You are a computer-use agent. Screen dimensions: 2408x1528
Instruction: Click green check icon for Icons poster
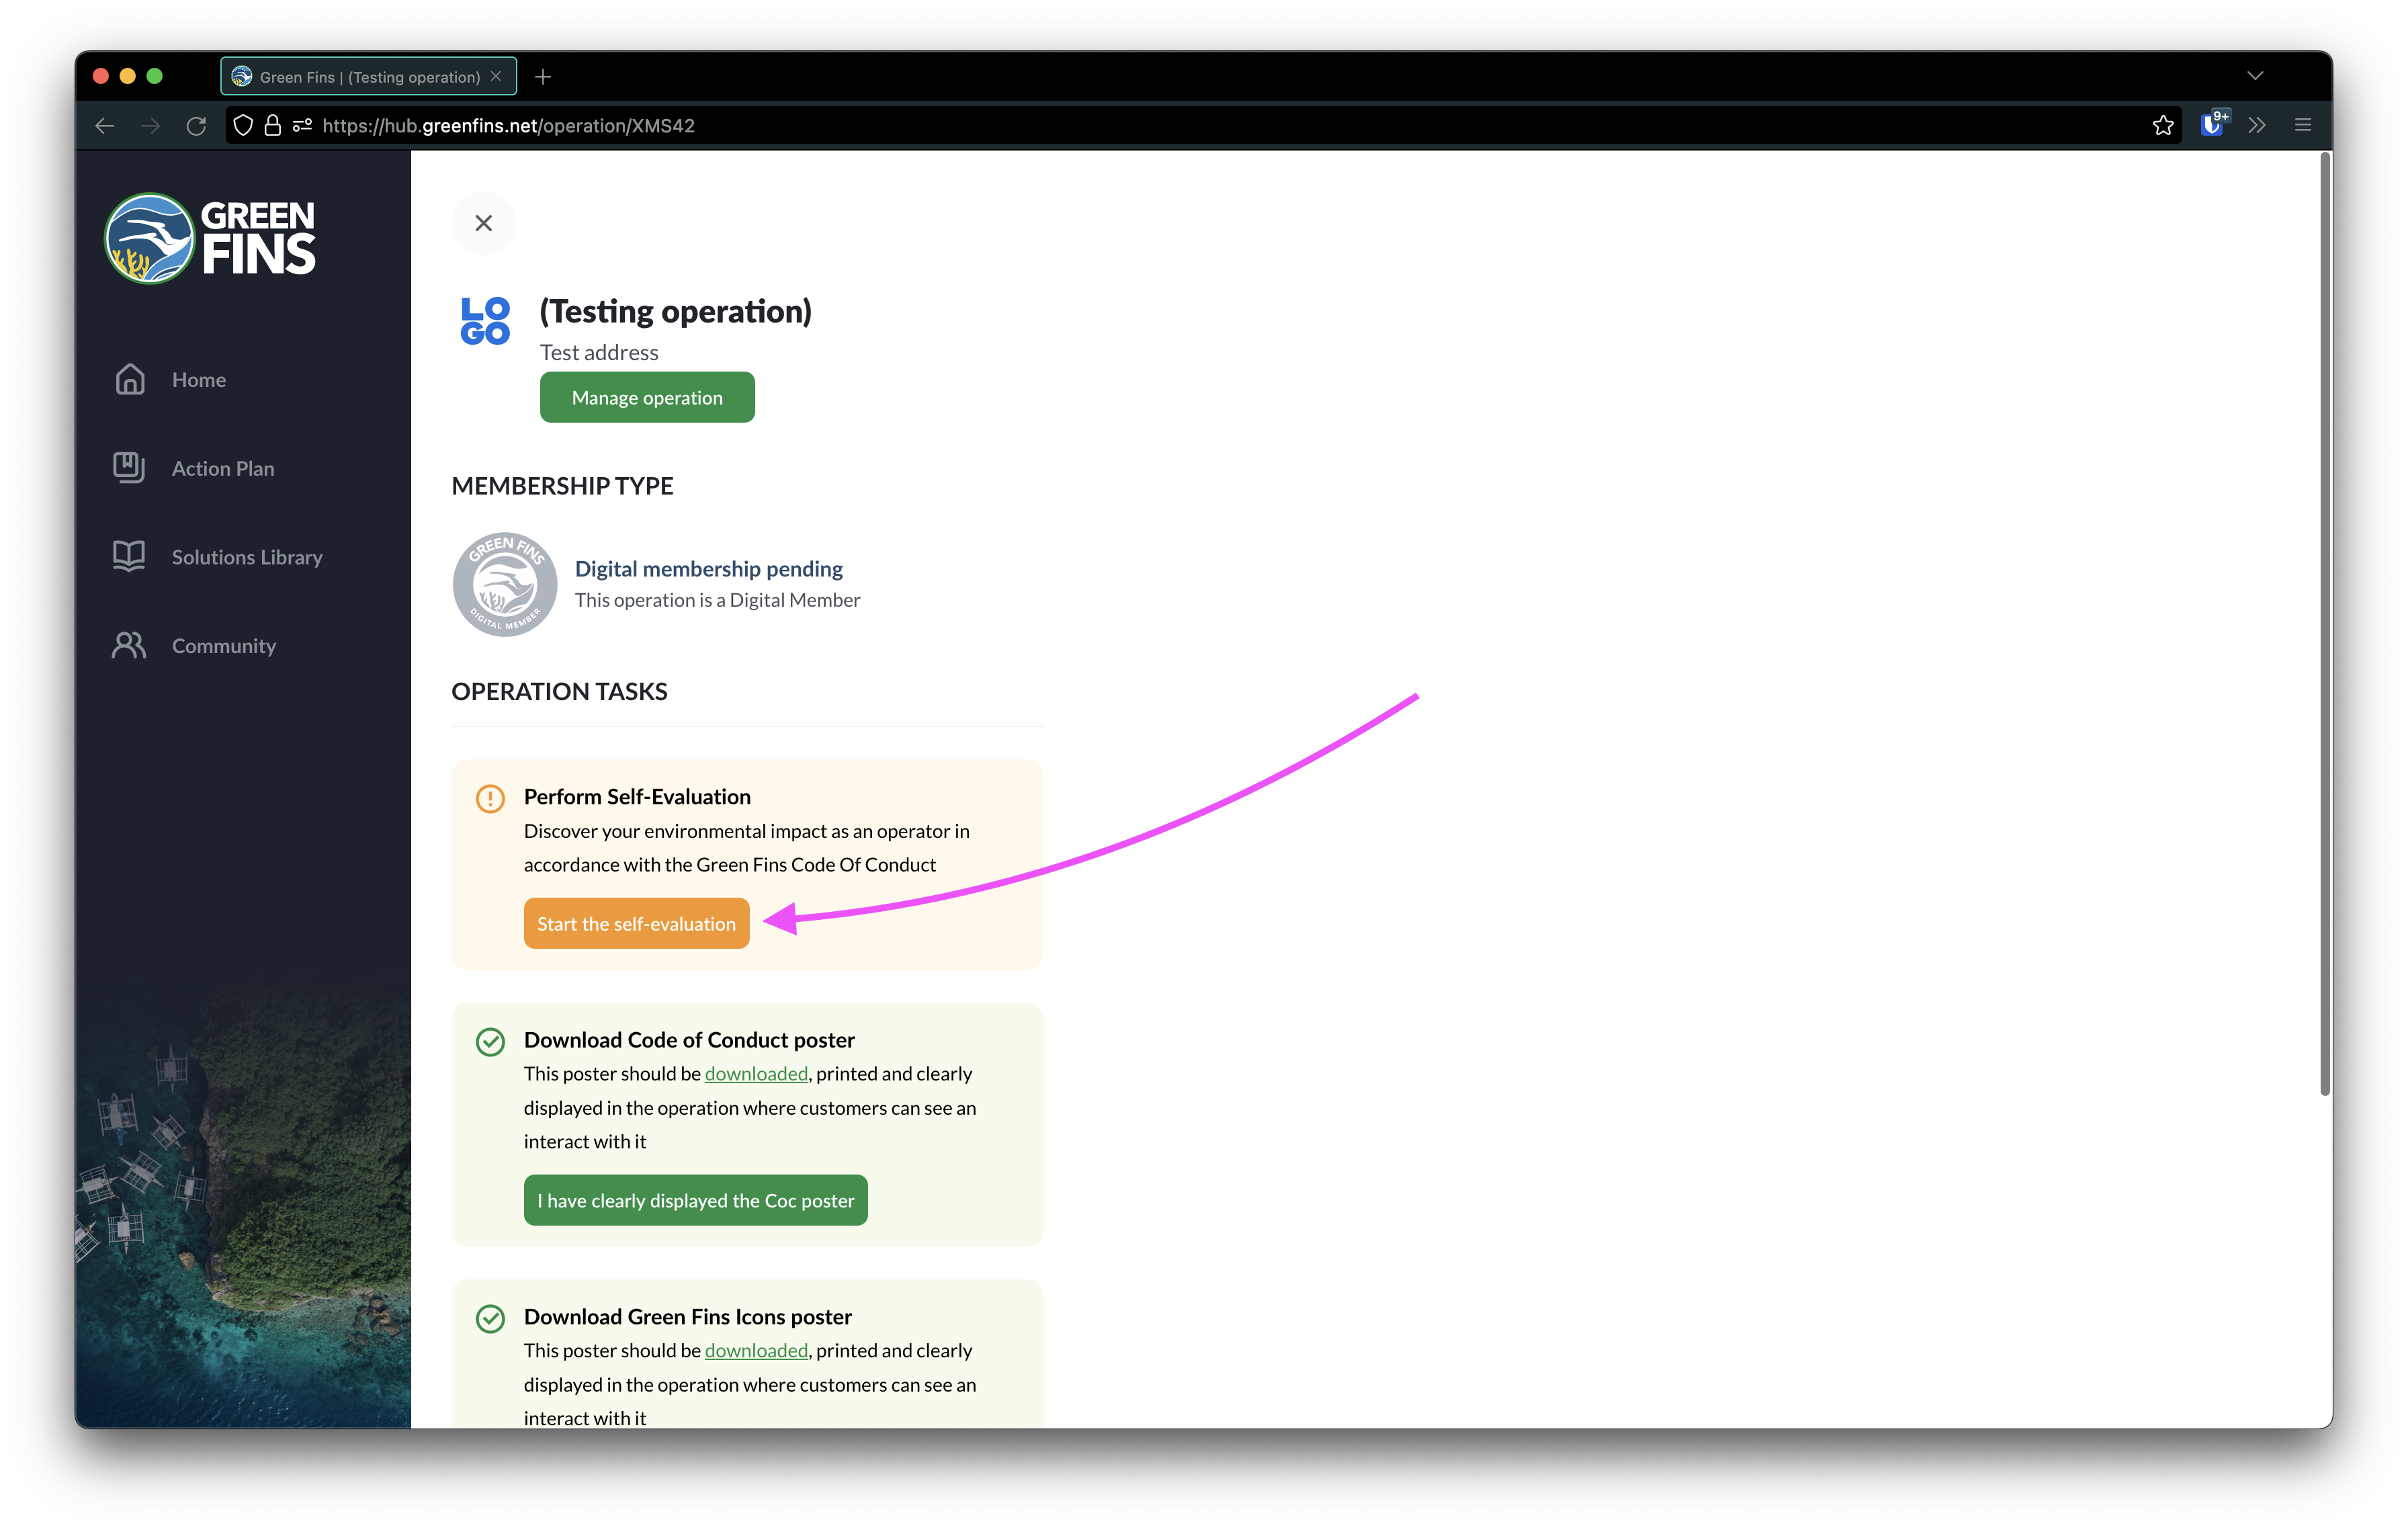coord(490,1318)
